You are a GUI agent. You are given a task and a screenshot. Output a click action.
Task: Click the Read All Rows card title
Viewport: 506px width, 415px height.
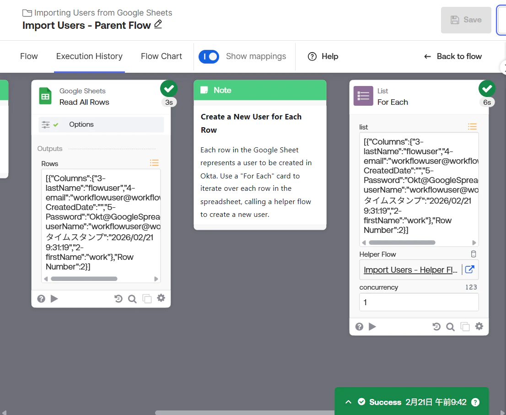pos(84,102)
